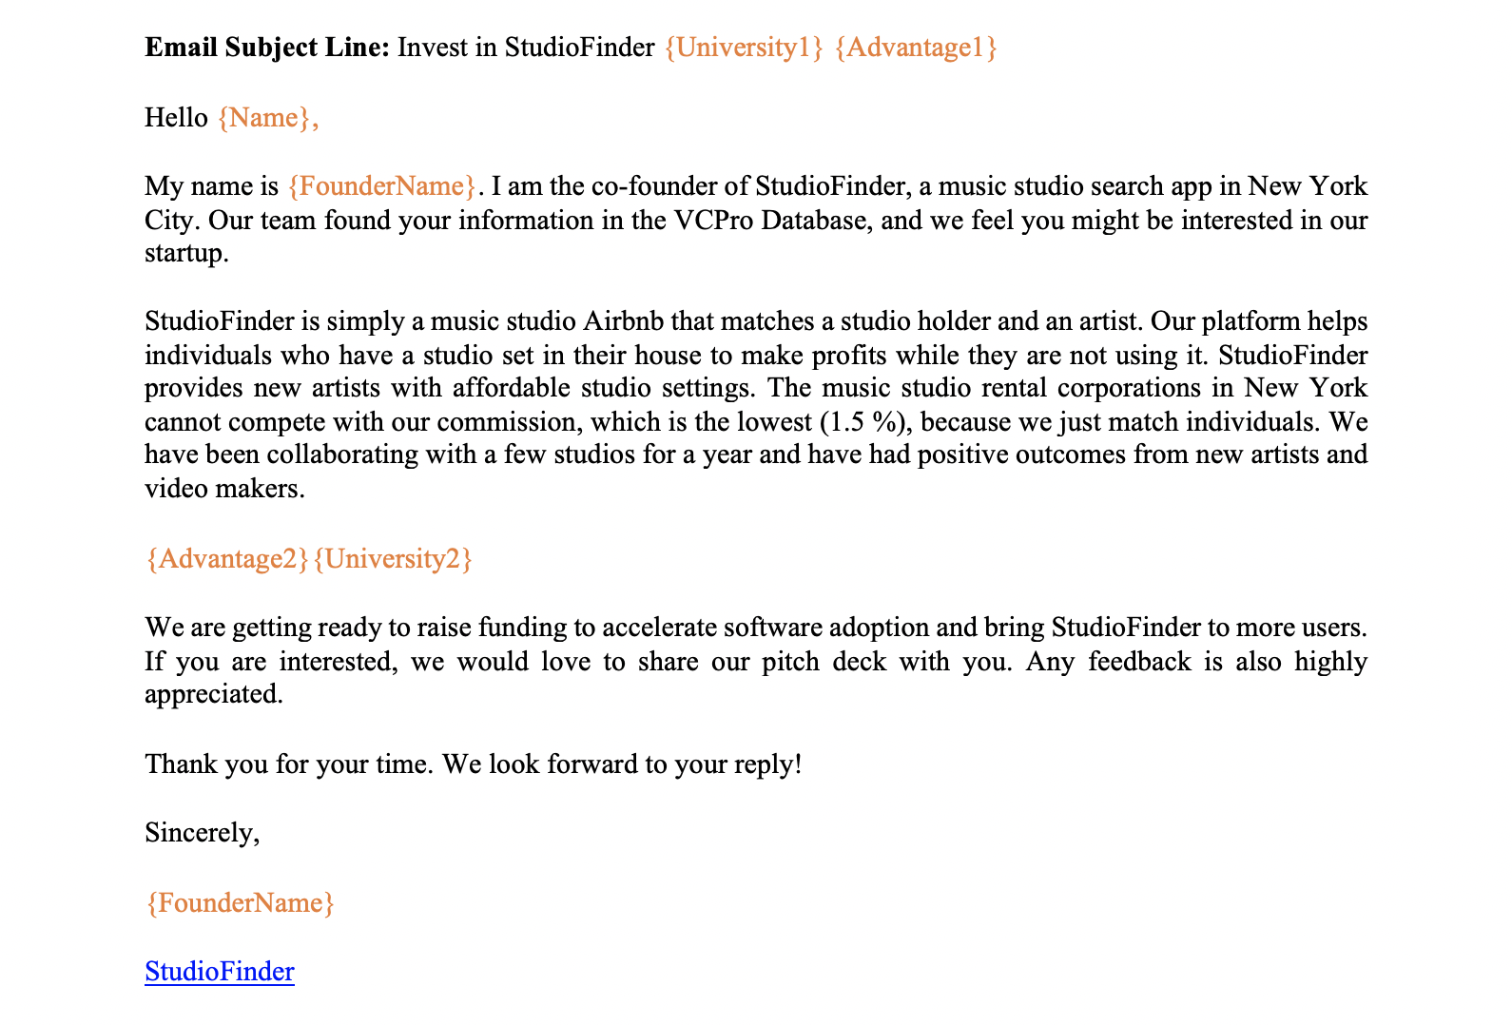Select the {Advantage1} placeholder in subject line

point(915,48)
